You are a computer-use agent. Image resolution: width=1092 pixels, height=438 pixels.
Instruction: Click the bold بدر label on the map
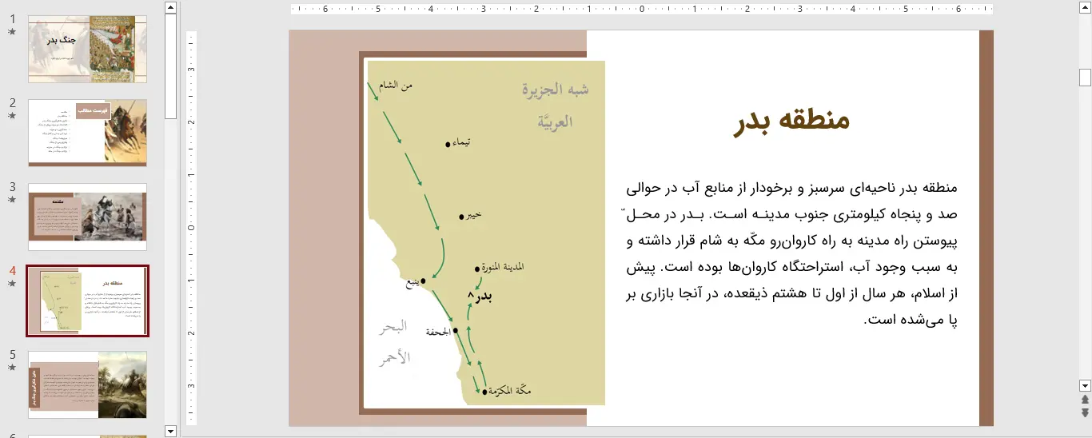coord(484,297)
